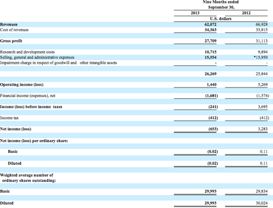
Task: Select gross profit value 27,709
Action: point(210,41)
